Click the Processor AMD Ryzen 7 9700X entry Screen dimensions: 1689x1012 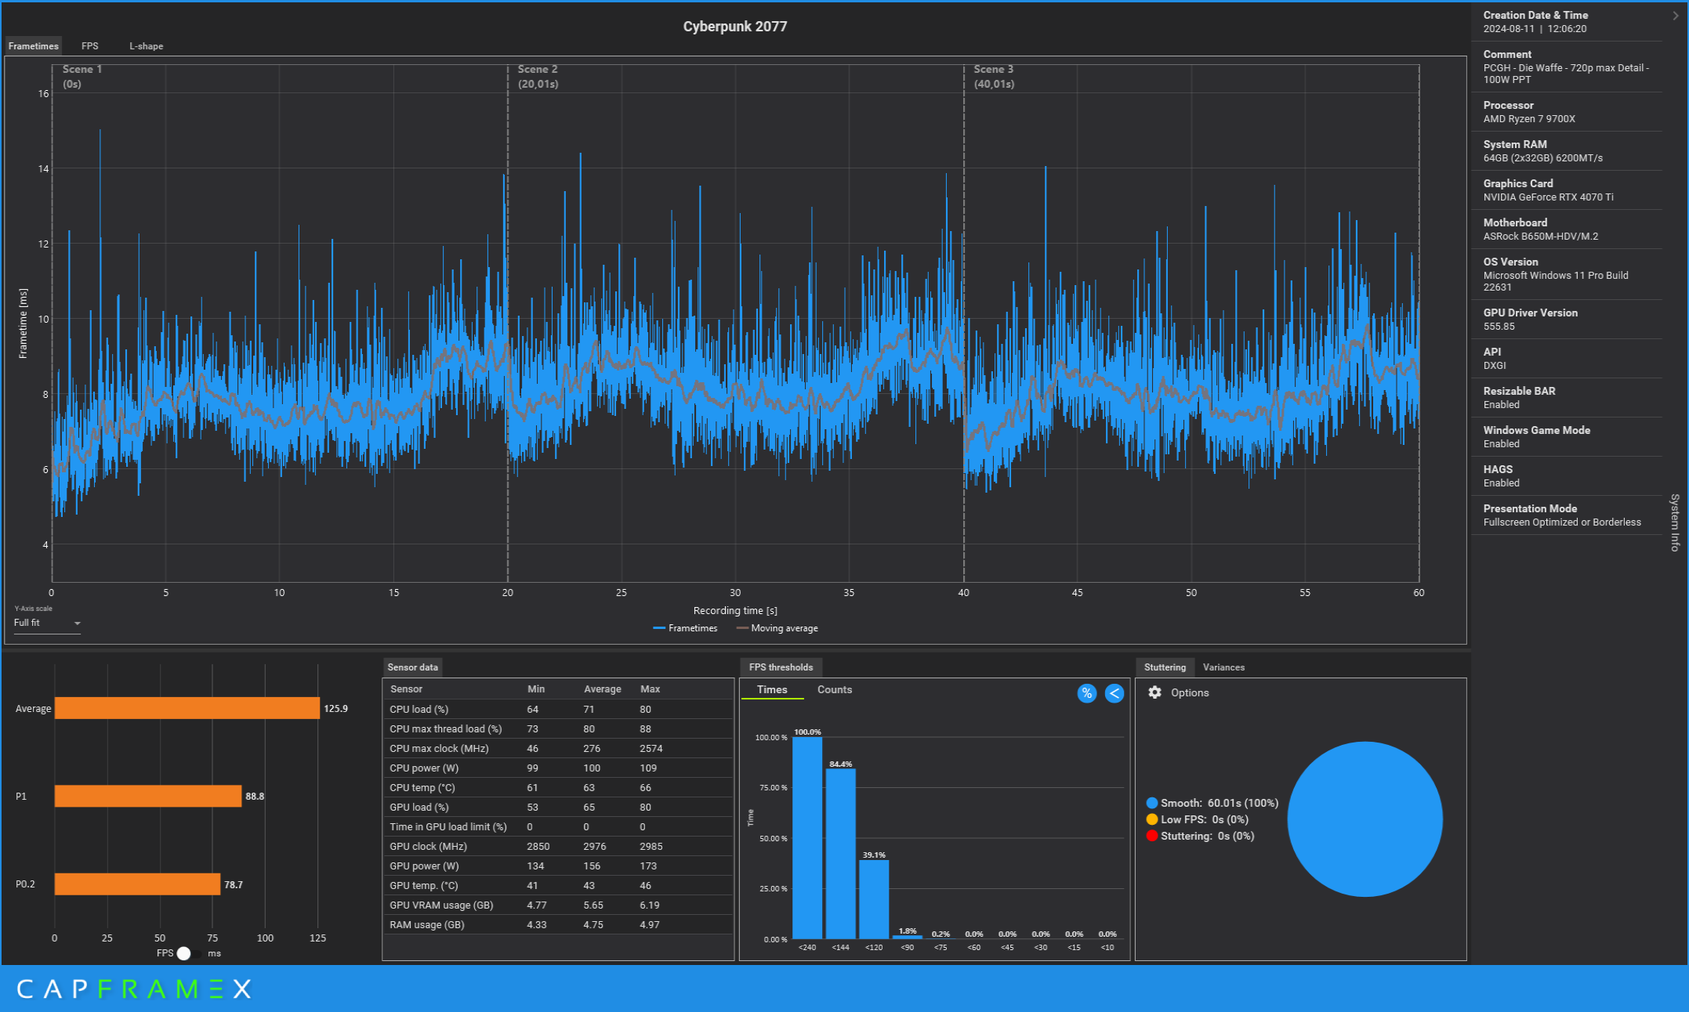point(1567,112)
